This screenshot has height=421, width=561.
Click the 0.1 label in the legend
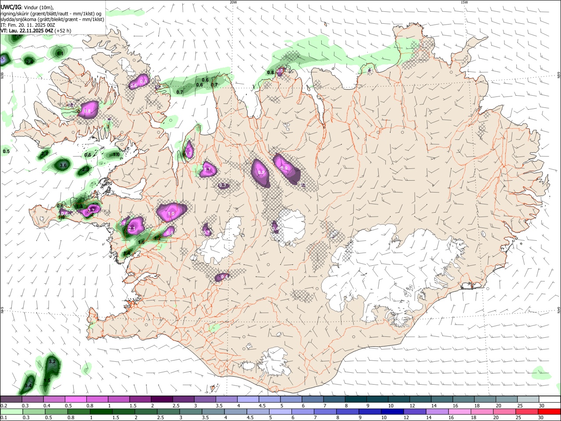(4, 417)
